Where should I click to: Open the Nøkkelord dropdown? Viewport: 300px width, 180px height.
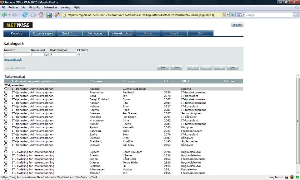(46, 55)
